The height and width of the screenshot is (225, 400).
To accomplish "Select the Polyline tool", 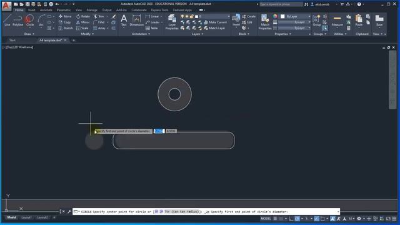I will pyautogui.click(x=17, y=20).
